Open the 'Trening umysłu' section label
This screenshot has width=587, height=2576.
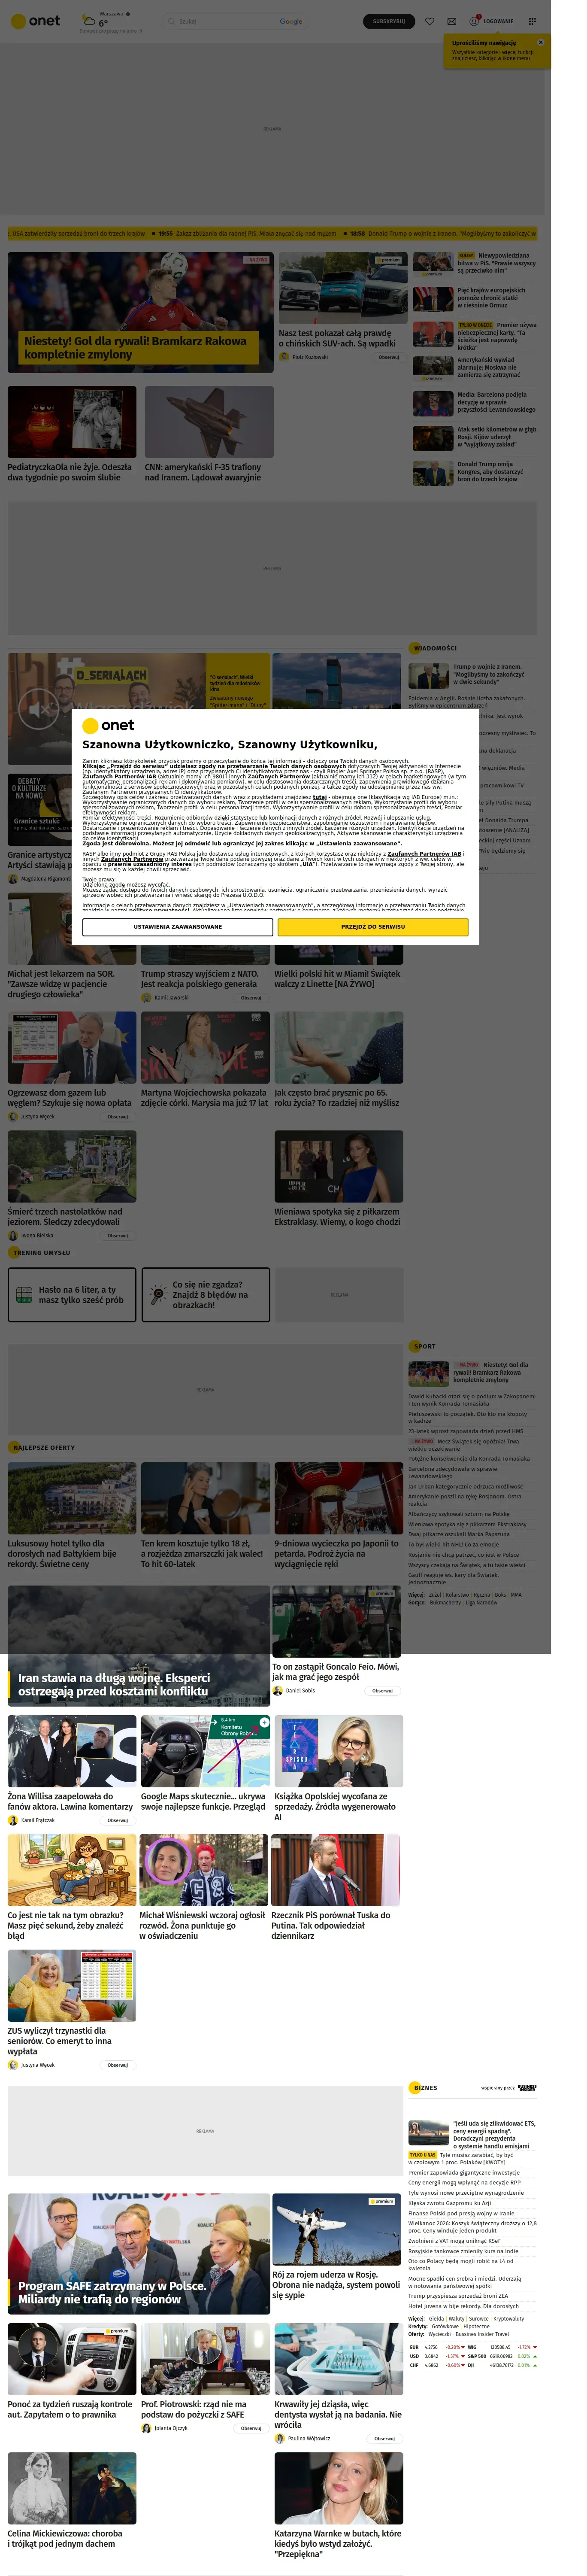tap(42, 1252)
